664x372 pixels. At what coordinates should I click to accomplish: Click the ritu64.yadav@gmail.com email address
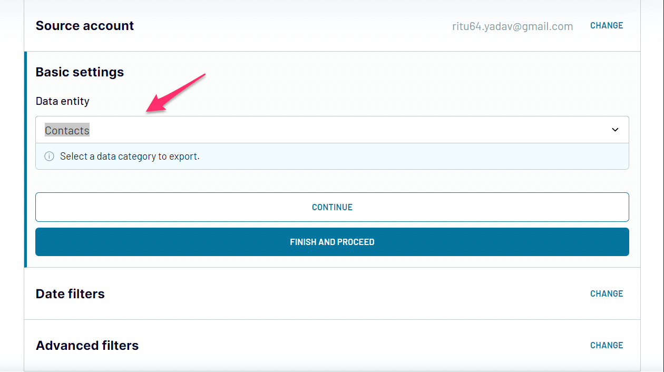click(512, 26)
